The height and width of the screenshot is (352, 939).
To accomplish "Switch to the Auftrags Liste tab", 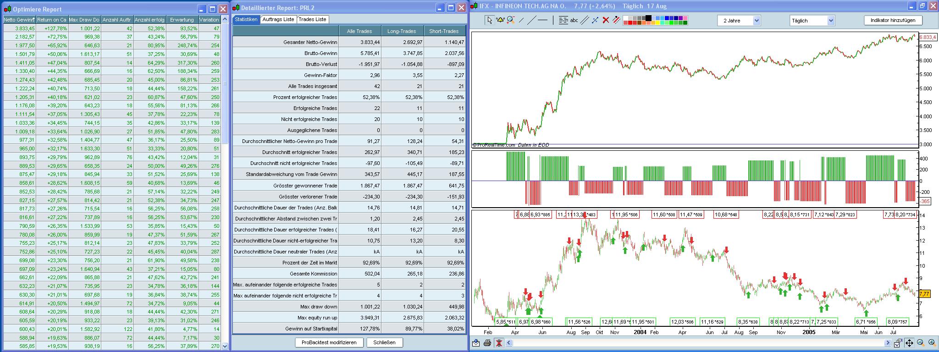I will coord(278,19).
